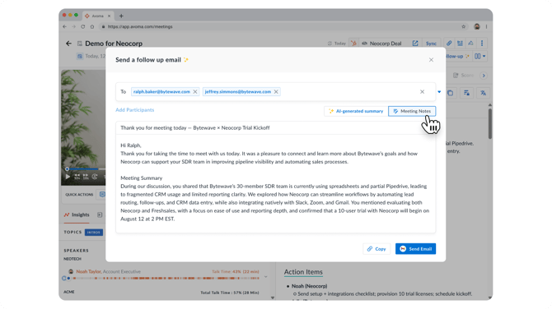This screenshot has height=309, width=552.
Task: Send the follow up email
Action: [x=415, y=249]
